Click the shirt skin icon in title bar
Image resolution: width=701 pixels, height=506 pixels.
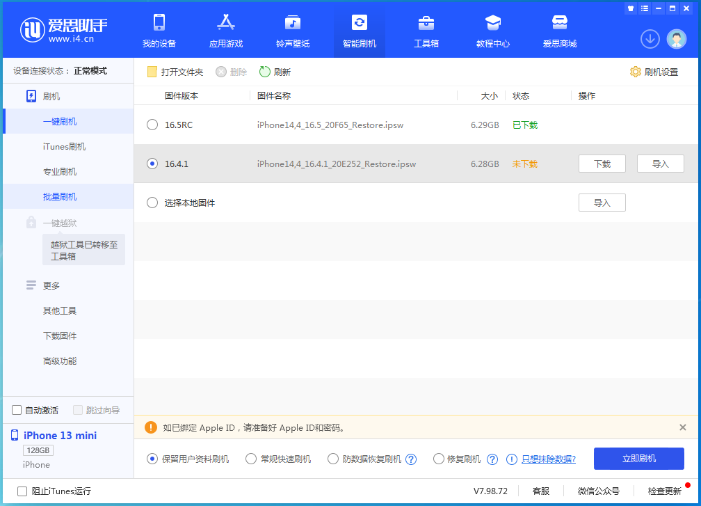coord(631,8)
